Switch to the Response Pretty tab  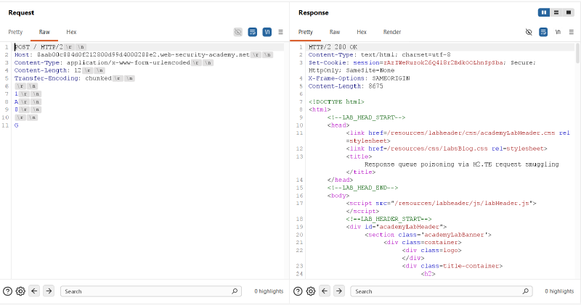pyautogui.click(x=305, y=32)
